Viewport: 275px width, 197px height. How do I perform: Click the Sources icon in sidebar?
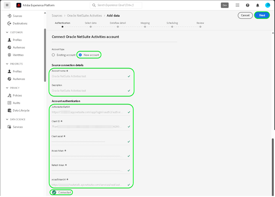tap(9, 16)
